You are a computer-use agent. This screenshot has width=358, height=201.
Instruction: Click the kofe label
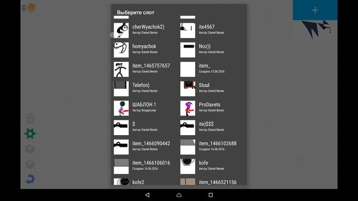(x=203, y=163)
